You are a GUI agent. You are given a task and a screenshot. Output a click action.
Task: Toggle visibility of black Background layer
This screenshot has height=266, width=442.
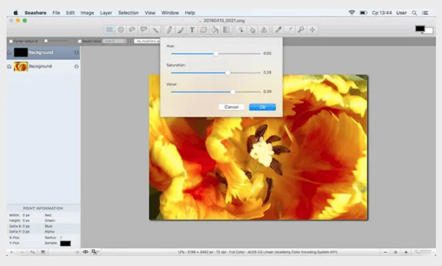(x=10, y=52)
